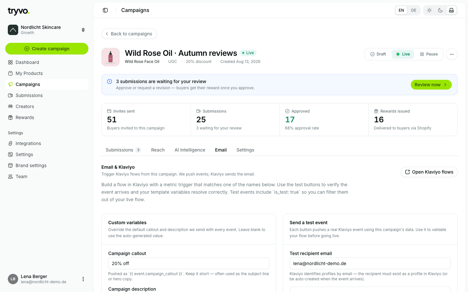Screen dimensions: 468x292
Task: Open Creators in the sidebar
Action: click(47, 106)
